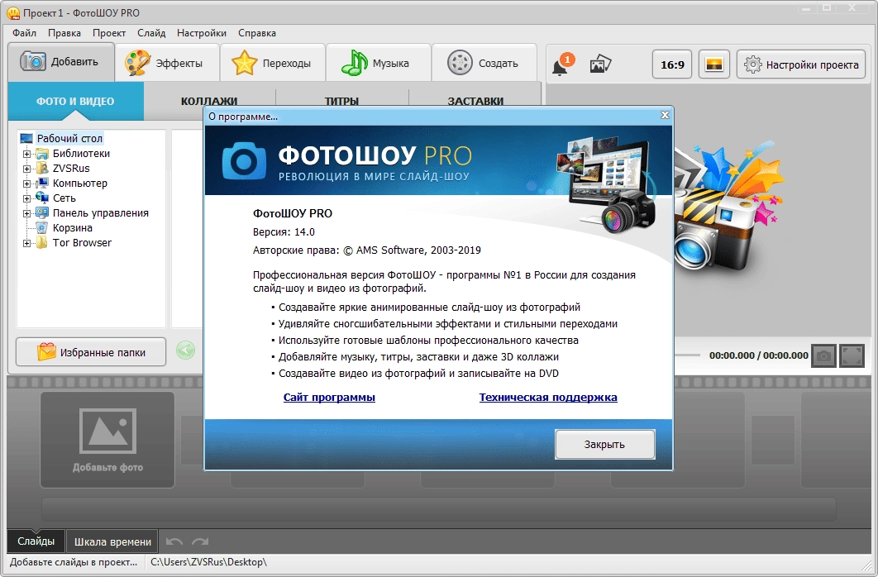The height and width of the screenshot is (577, 878).
Task: Select Рабочий стол in folder tree
Action: point(69,138)
